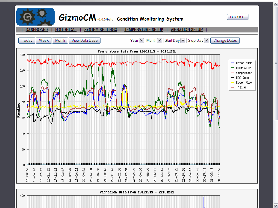Expand the Year dropdown
Screen dimensions: 278x208
click(136, 40)
